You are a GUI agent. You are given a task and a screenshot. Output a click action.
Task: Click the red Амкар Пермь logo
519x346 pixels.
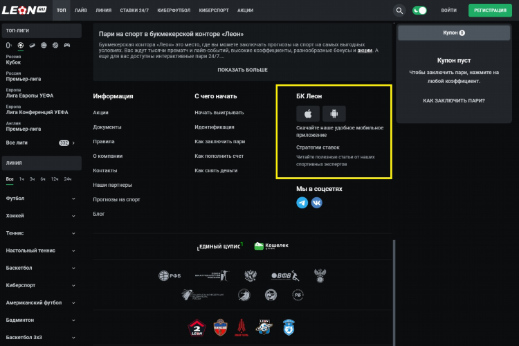click(x=242, y=328)
